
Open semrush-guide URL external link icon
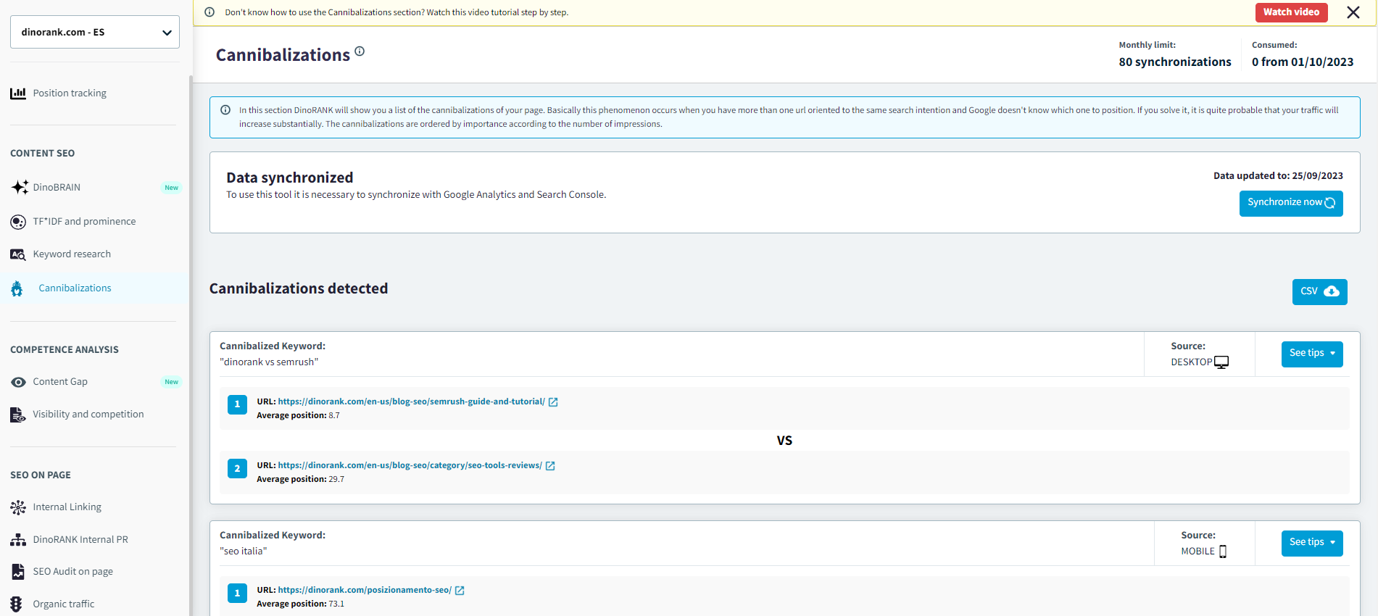coord(553,402)
